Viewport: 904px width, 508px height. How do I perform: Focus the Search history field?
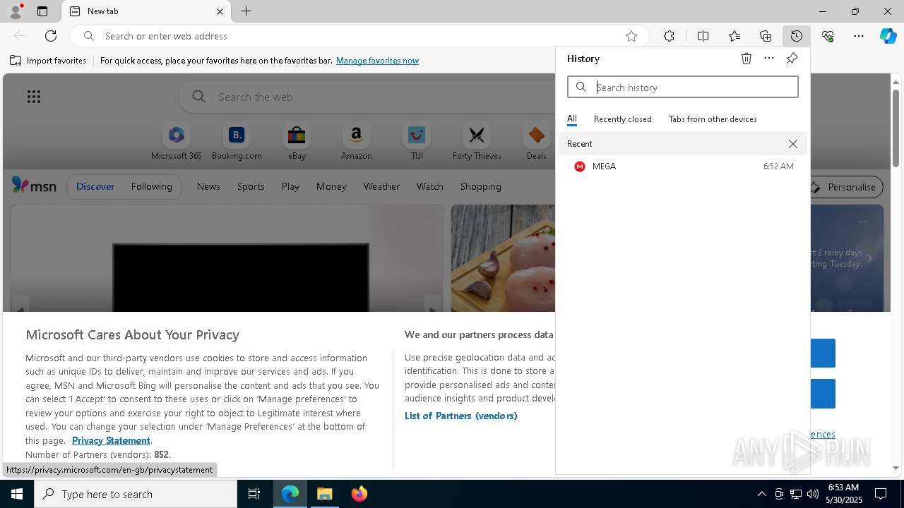click(x=683, y=87)
